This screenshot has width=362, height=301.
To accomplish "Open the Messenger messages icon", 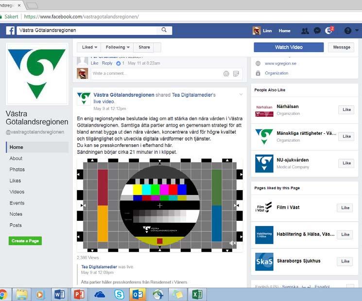I will 317,31.
